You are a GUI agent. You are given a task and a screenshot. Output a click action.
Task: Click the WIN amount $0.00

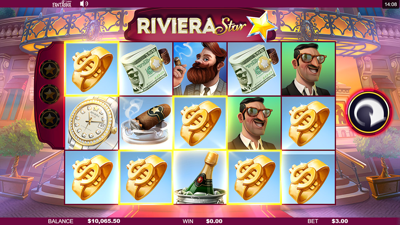[x=214, y=221]
